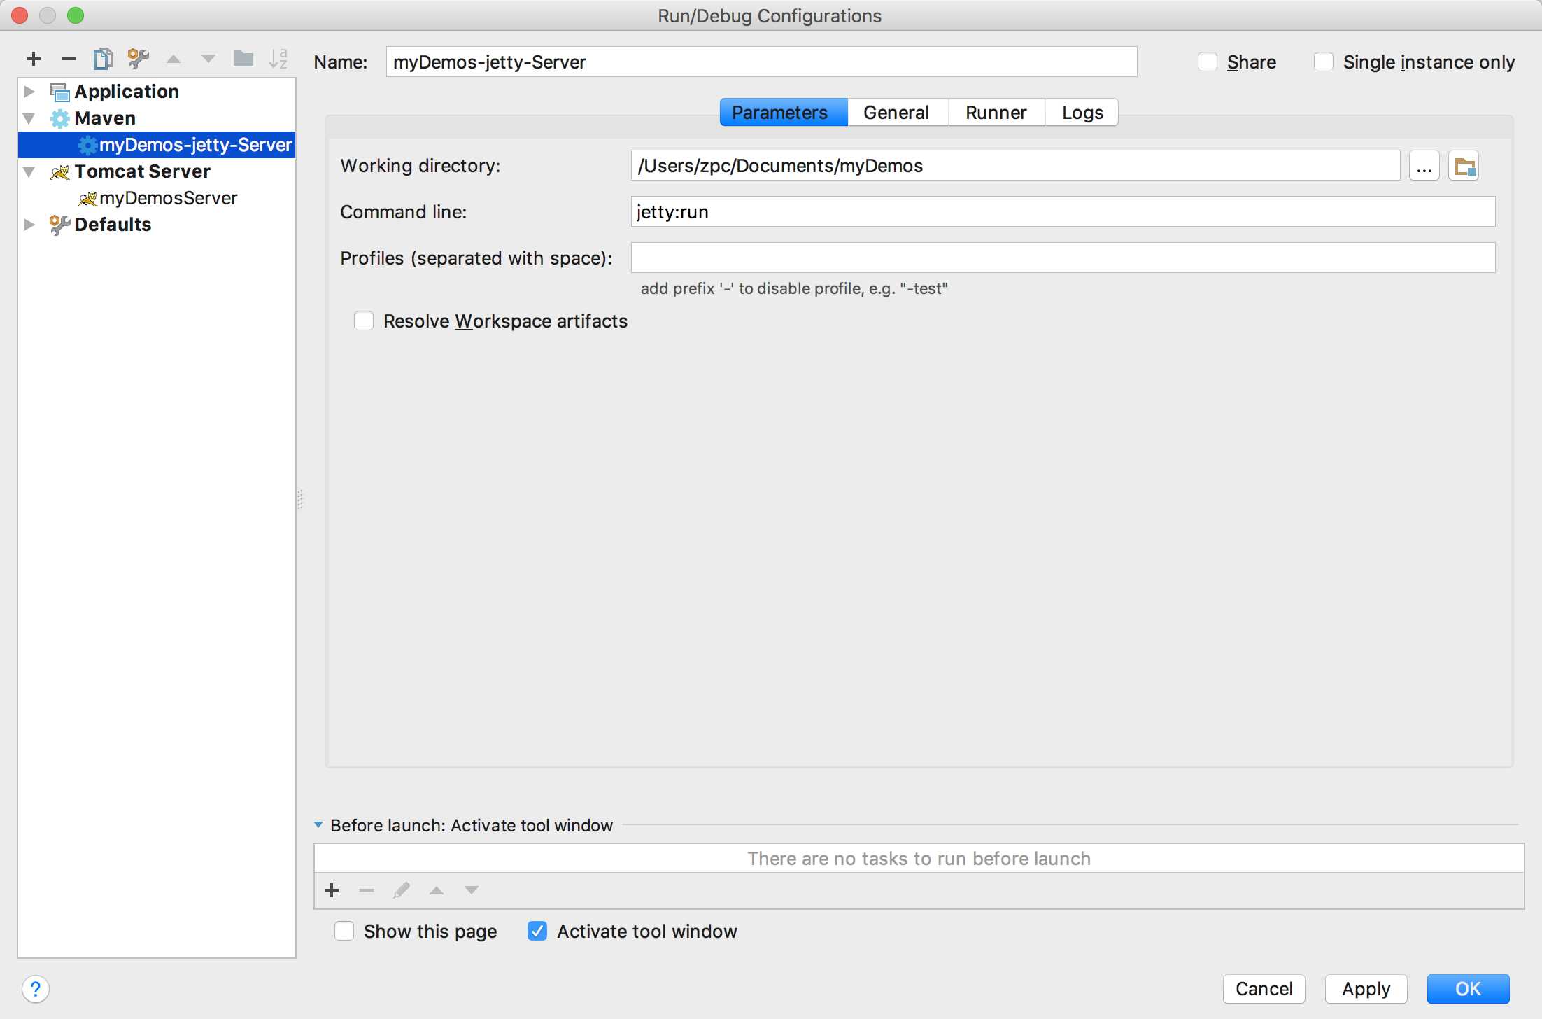Open edit defaults wrench icon

tap(138, 59)
